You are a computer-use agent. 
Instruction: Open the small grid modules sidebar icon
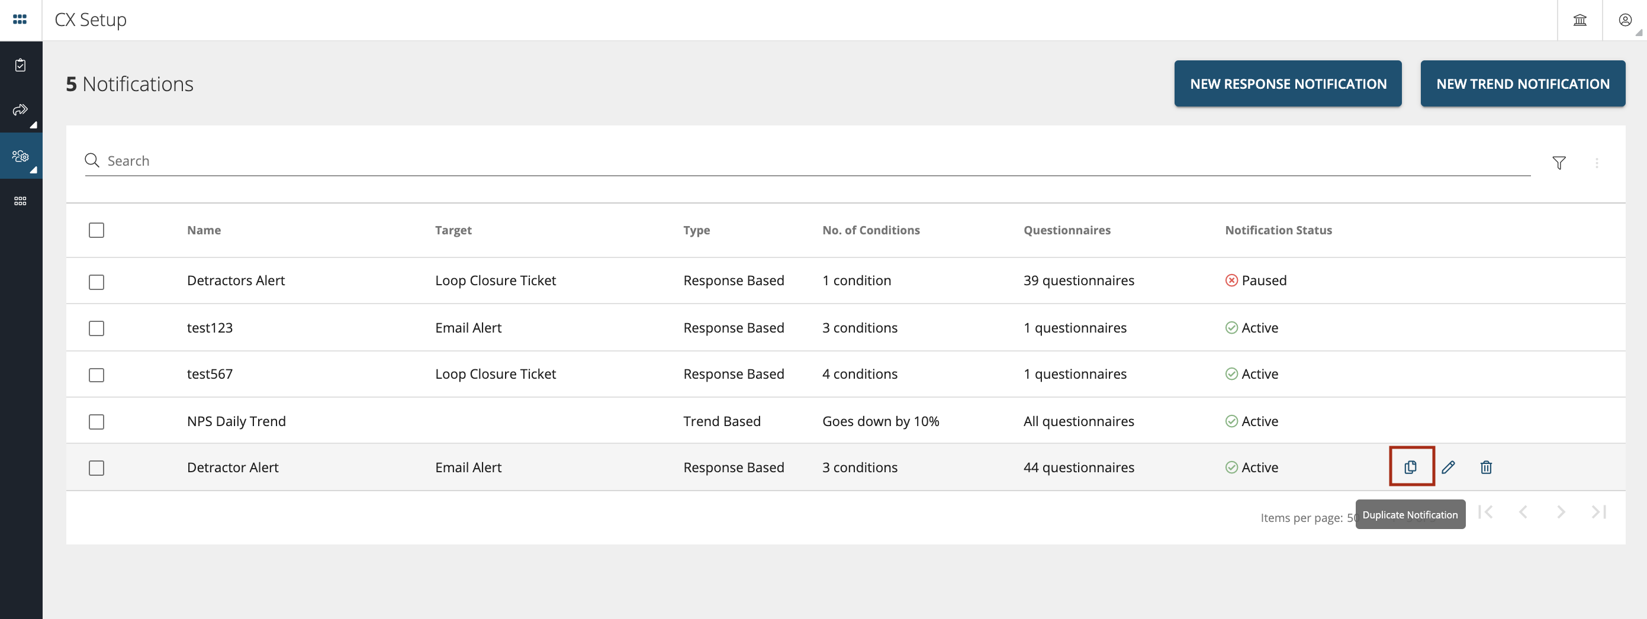tap(21, 201)
